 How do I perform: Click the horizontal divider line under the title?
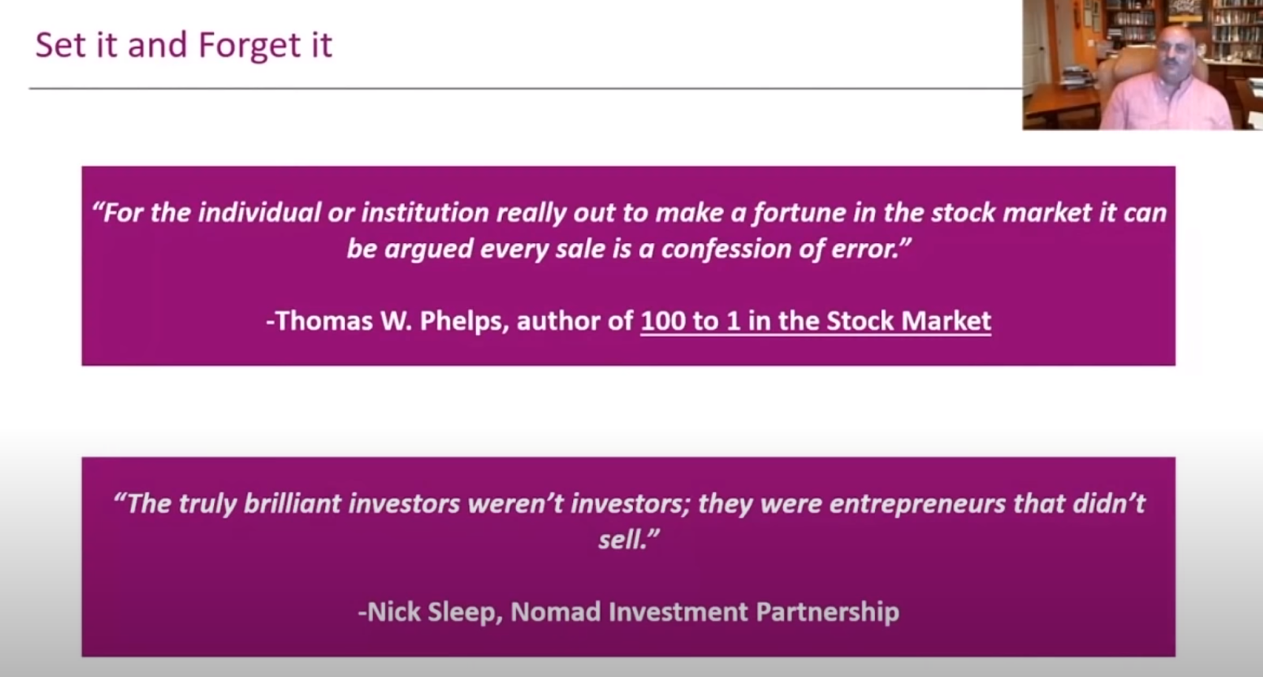(526, 88)
